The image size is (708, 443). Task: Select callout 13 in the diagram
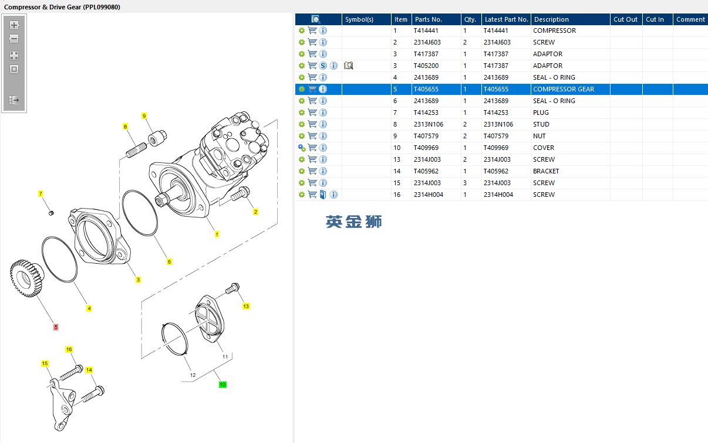[x=246, y=306]
